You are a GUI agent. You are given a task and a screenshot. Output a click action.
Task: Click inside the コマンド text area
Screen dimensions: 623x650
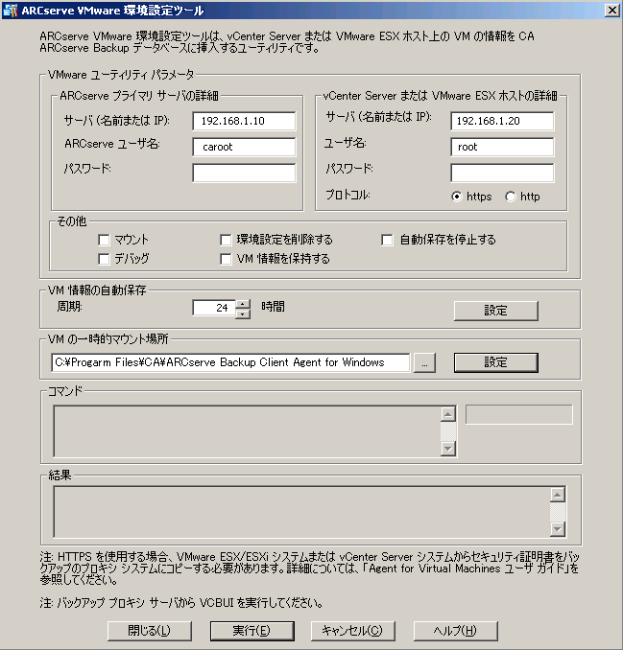coord(247,431)
